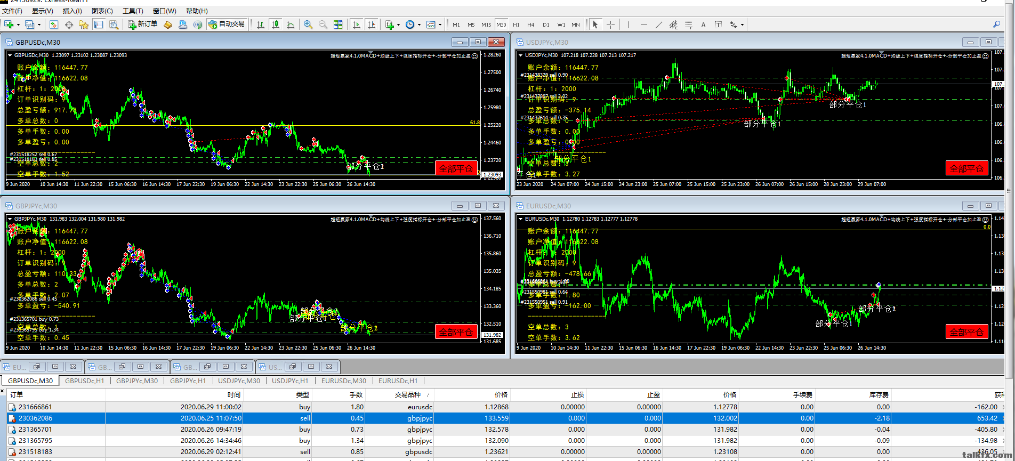
Task: Open the Data Window crosshair-target icon
Action: point(69,25)
